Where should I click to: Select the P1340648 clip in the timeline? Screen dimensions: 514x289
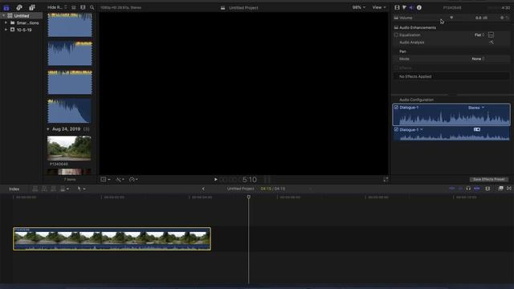tap(112, 239)
